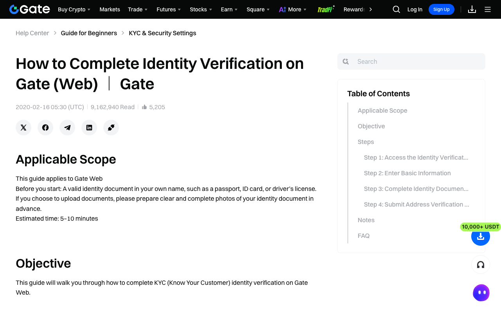Open the Rewards nav item
The image size is (501, 313).
point(354,9)
